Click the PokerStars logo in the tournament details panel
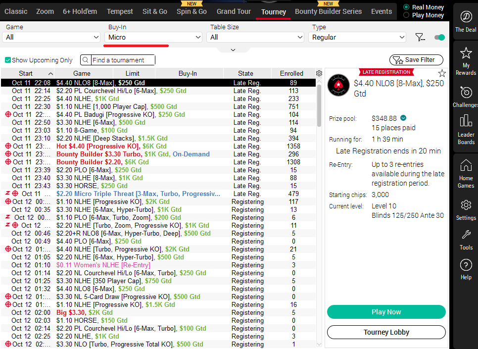 [338, 85]
